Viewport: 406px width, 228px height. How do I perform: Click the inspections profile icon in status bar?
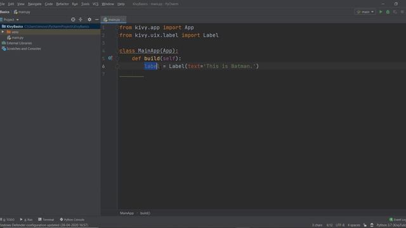tap(372, 225)
